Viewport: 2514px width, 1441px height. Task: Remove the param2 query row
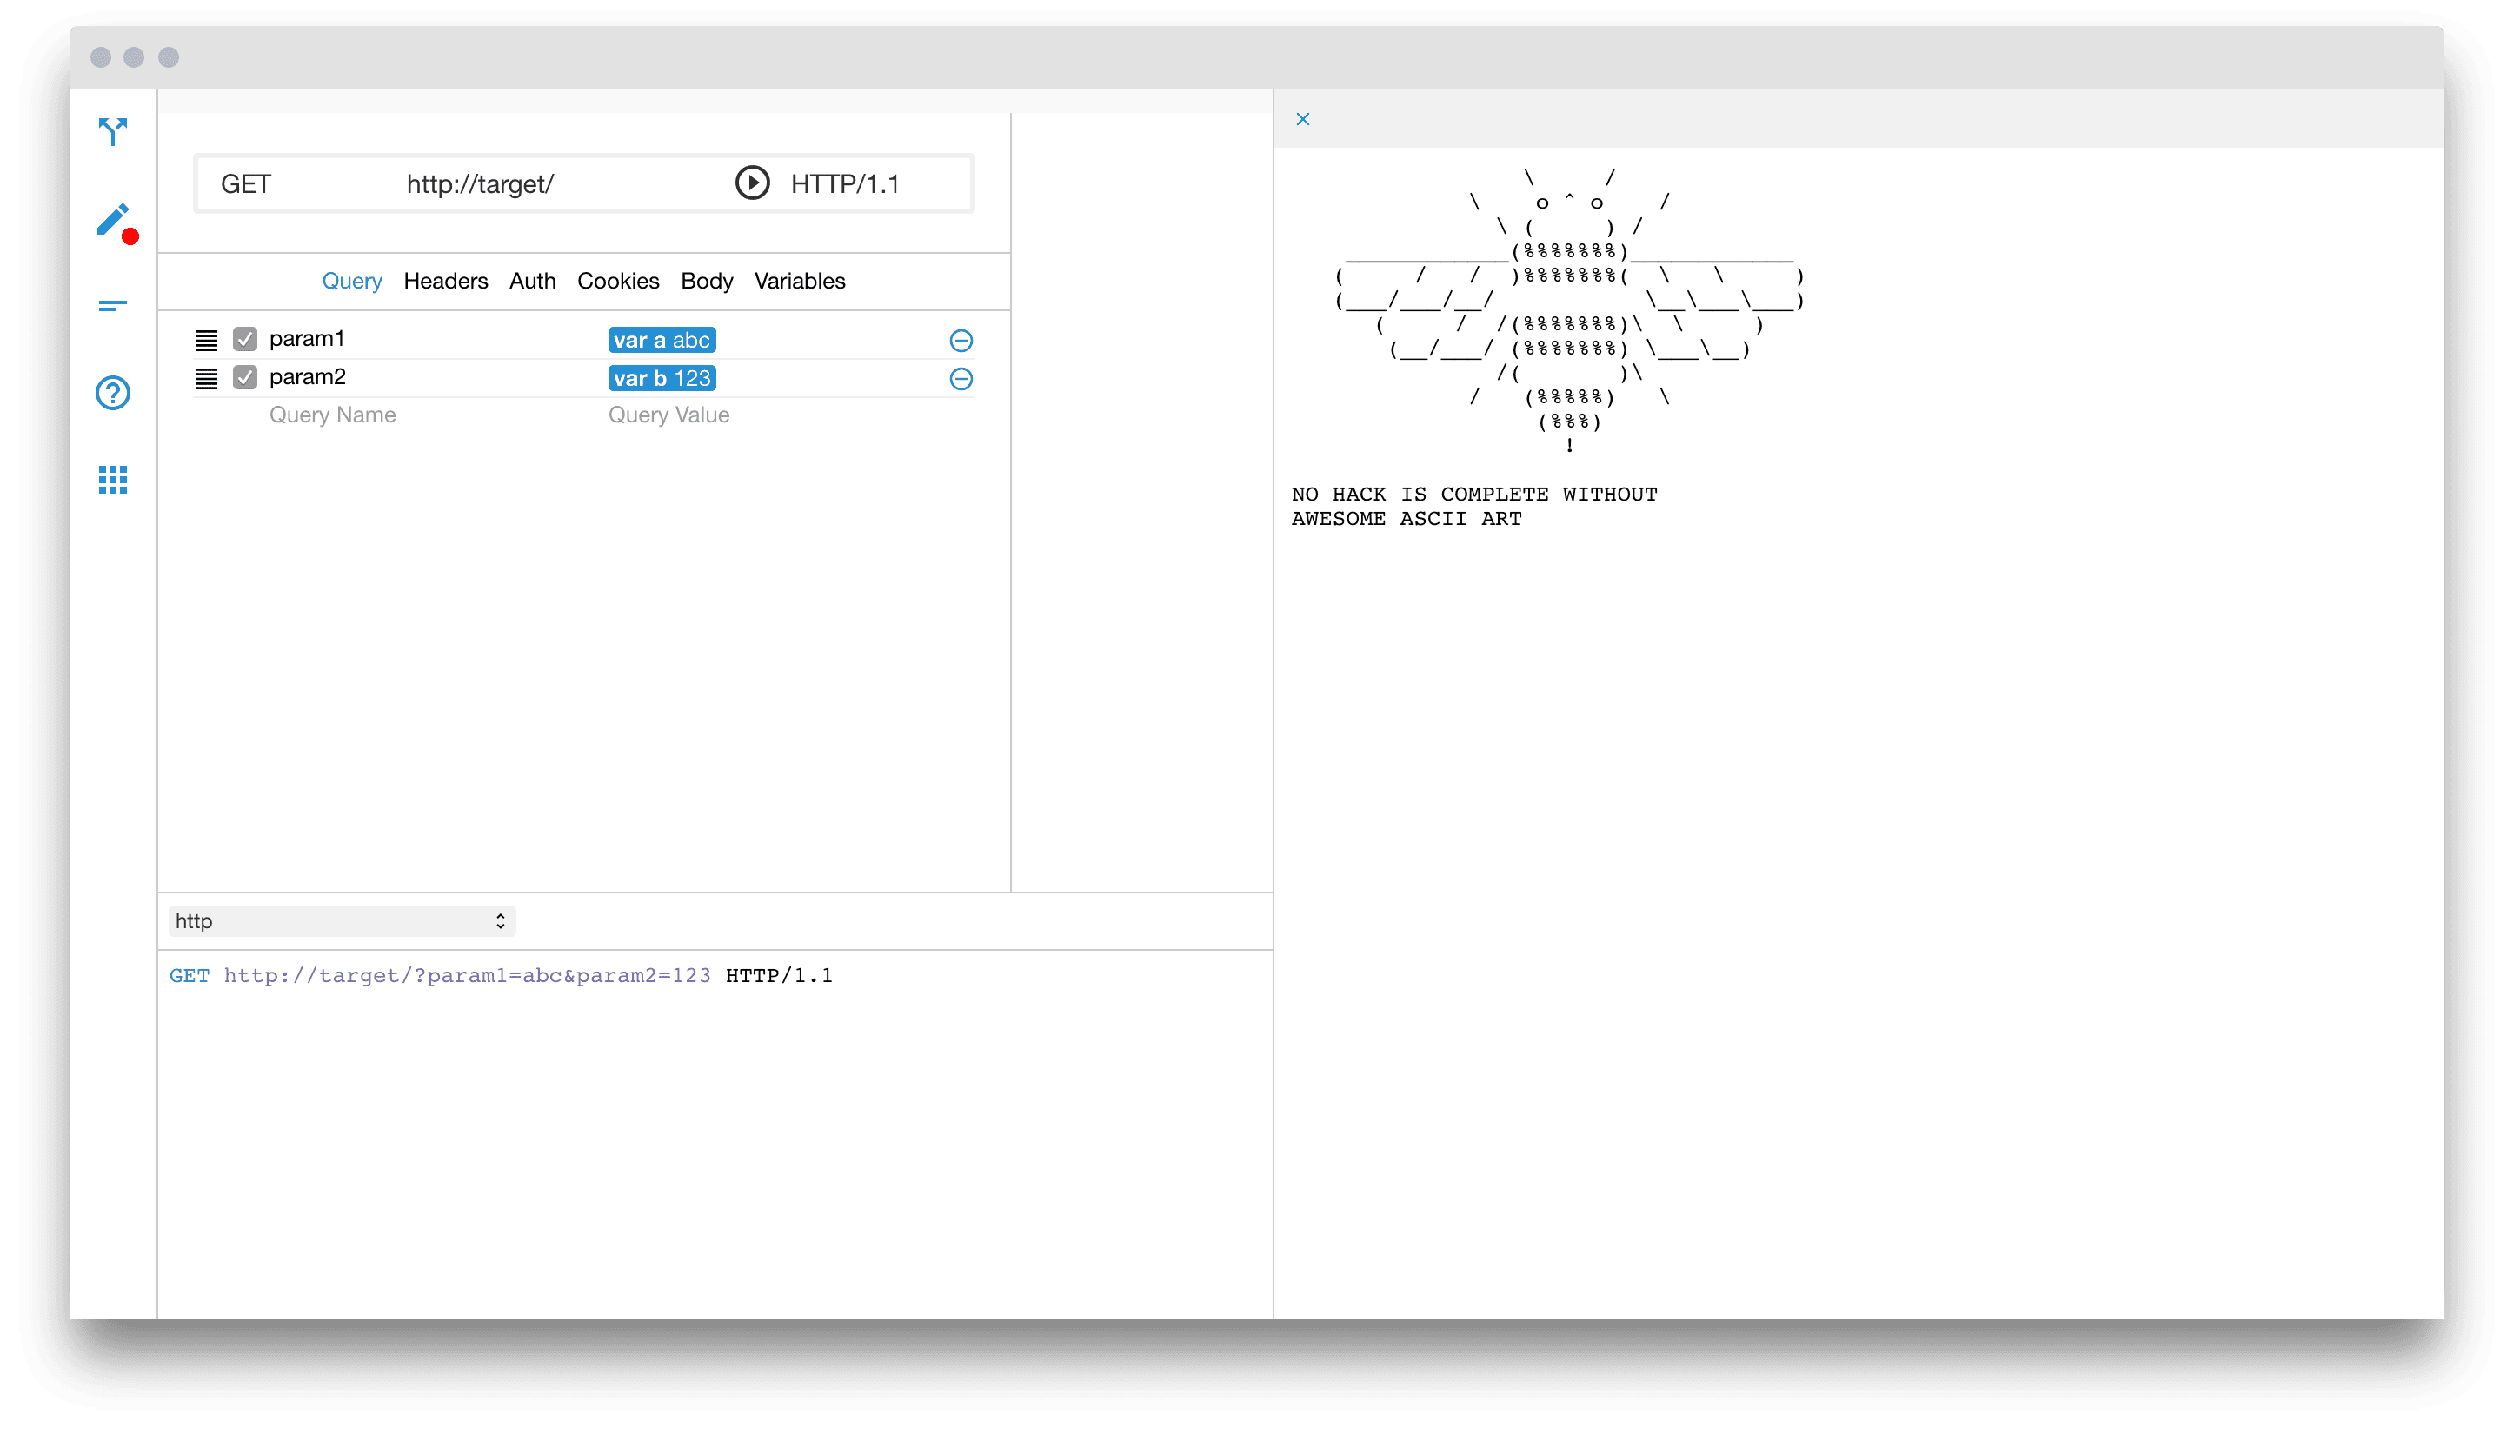point(960,379)
